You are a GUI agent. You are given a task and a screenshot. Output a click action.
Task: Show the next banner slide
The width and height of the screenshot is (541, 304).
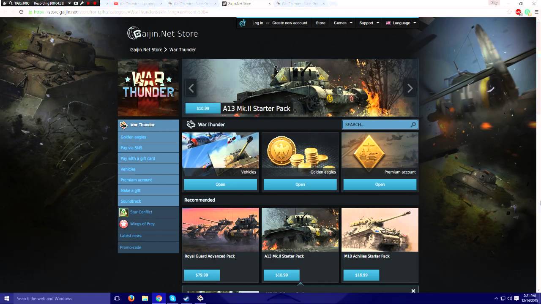click(410, 88)
